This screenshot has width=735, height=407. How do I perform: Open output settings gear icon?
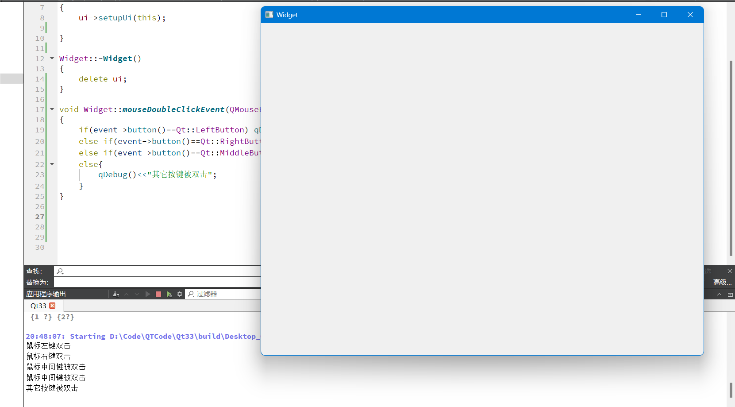[180, 294]
